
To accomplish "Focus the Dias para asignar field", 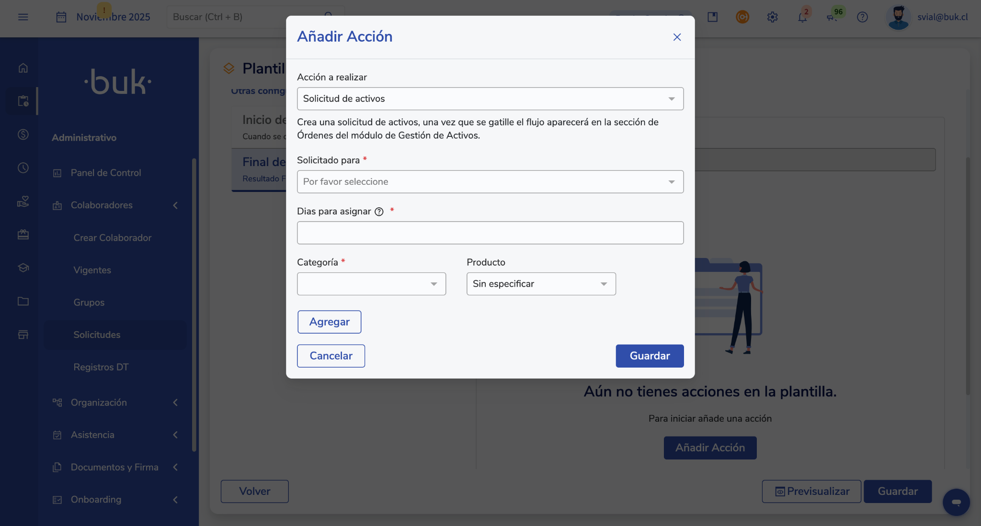I will tap(490, 233).
